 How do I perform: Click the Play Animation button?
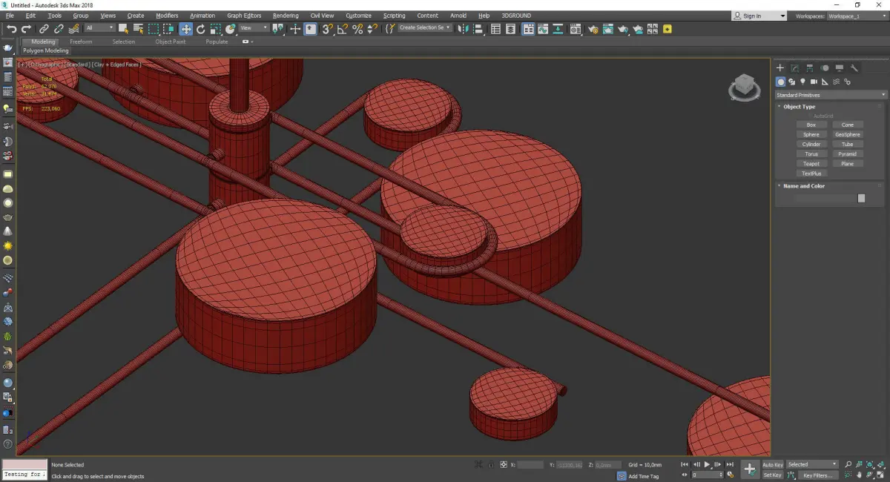(x=707, y=465)
